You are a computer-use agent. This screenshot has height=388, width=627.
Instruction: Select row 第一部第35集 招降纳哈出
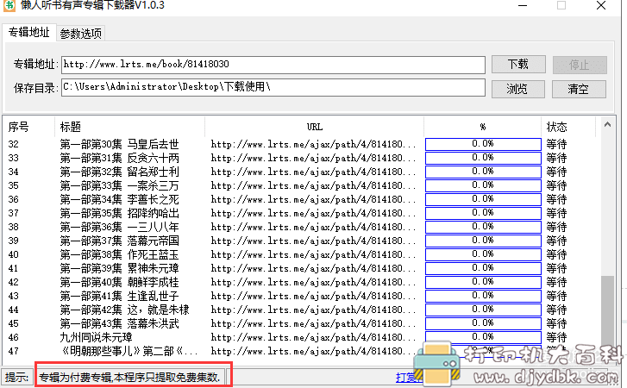[x=299, y=213]
